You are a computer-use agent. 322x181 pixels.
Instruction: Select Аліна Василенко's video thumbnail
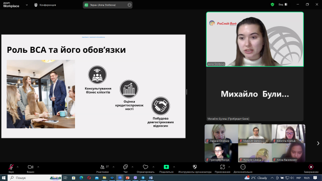(x=288, y=153)
